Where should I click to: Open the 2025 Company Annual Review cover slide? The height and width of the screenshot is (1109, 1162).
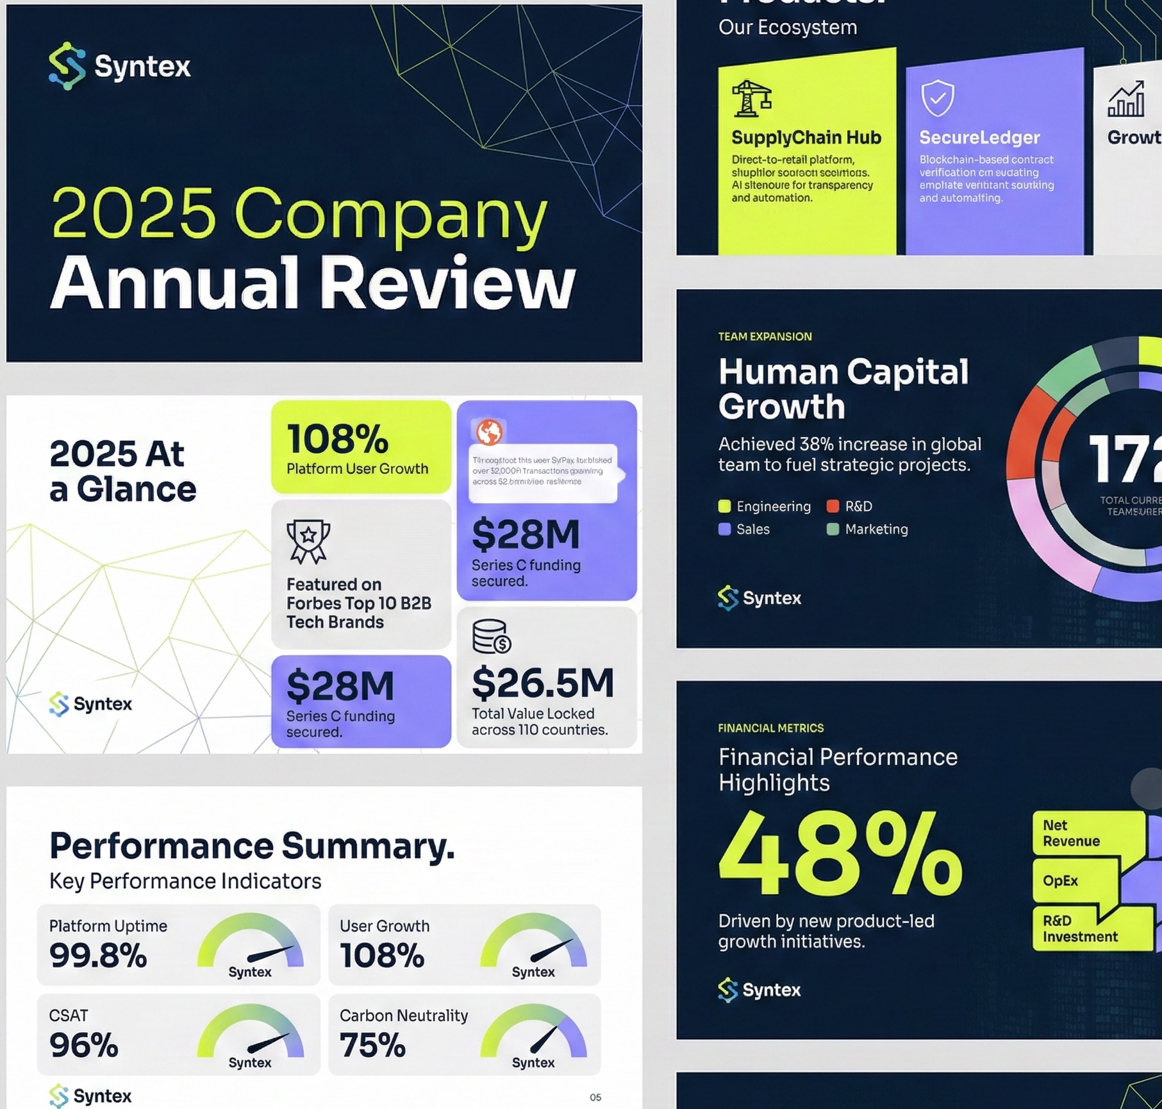tap(324, 183)
